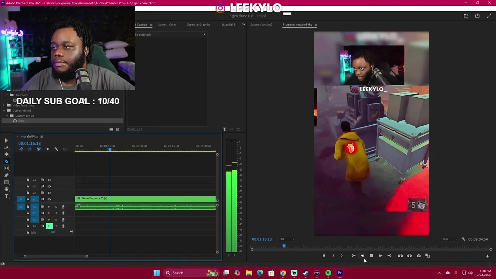Step forward one frame
This screenshot has height=279, width=496.
pyautogui.click(x=381, y=256)
